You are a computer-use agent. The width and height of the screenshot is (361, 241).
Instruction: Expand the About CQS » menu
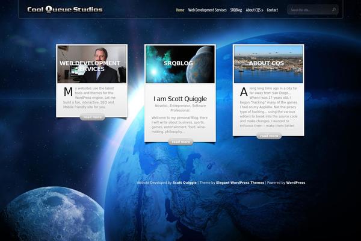tap(255, 10)
